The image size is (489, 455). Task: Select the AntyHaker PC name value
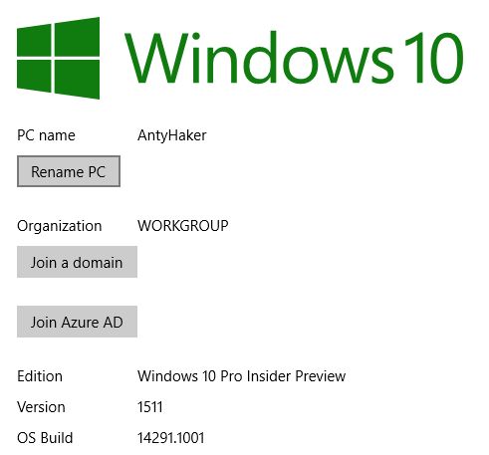click(172, 135)
